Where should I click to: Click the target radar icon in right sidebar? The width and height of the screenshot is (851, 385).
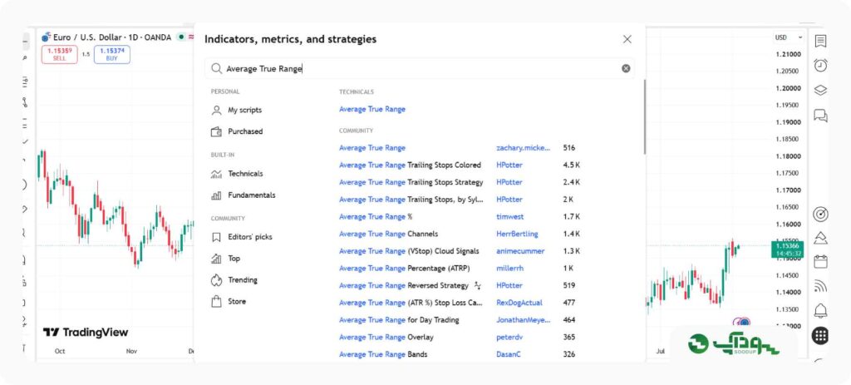[x=820, y=215]
